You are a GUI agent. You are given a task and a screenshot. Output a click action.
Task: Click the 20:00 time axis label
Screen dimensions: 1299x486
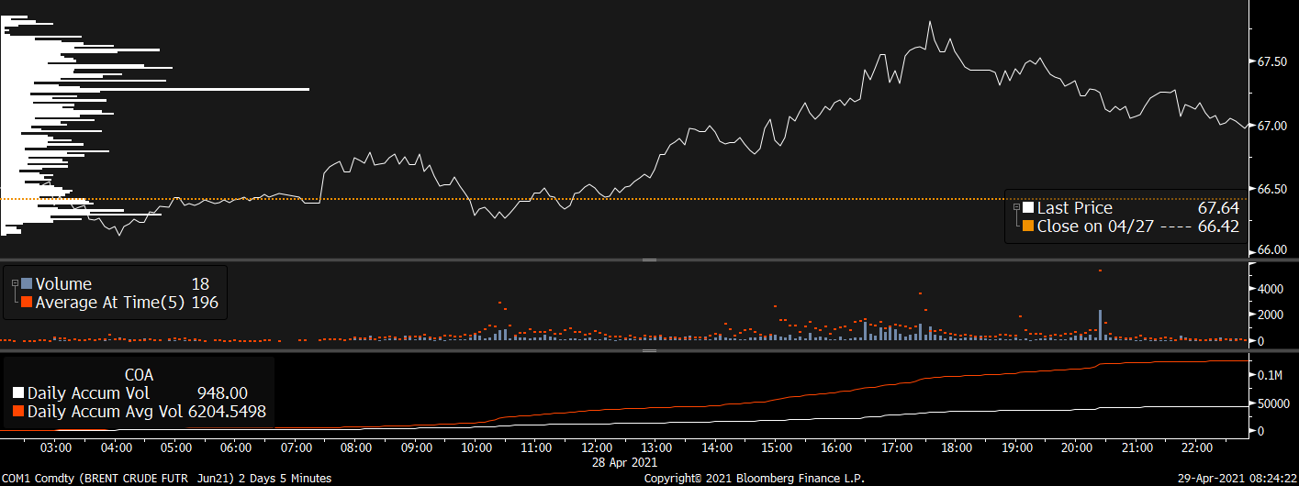[x=1076, y=448]
